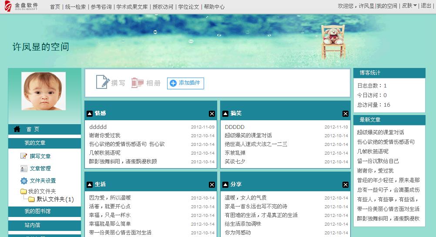The width and height of the screenshot is (436, 237).
Task: Open article 家是一首永远也写不完的诗
Action: click(x=256, y=207)
